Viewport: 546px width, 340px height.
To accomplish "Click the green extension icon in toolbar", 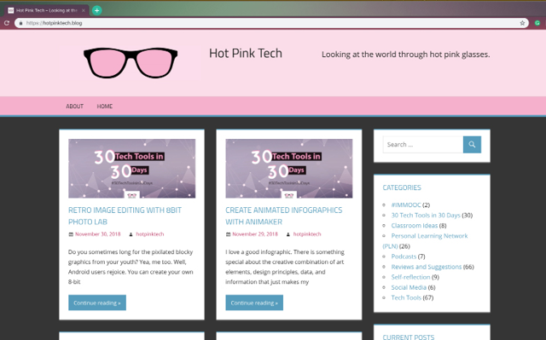I will click(x=537, y=23).
